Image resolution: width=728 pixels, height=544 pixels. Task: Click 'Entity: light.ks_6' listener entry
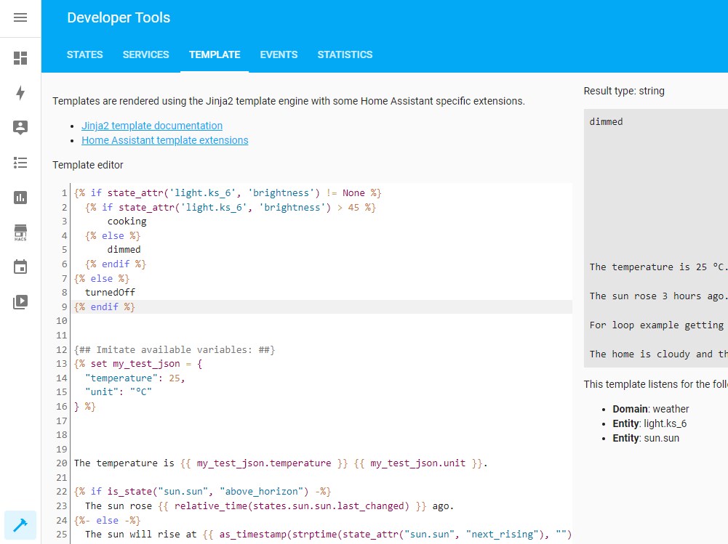click(649, 423)
